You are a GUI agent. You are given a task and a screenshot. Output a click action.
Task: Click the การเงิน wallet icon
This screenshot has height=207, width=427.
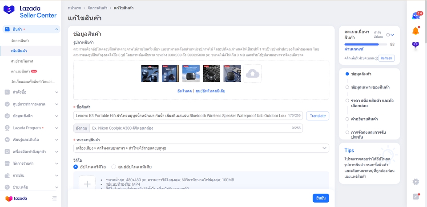[x=8, y=175]
